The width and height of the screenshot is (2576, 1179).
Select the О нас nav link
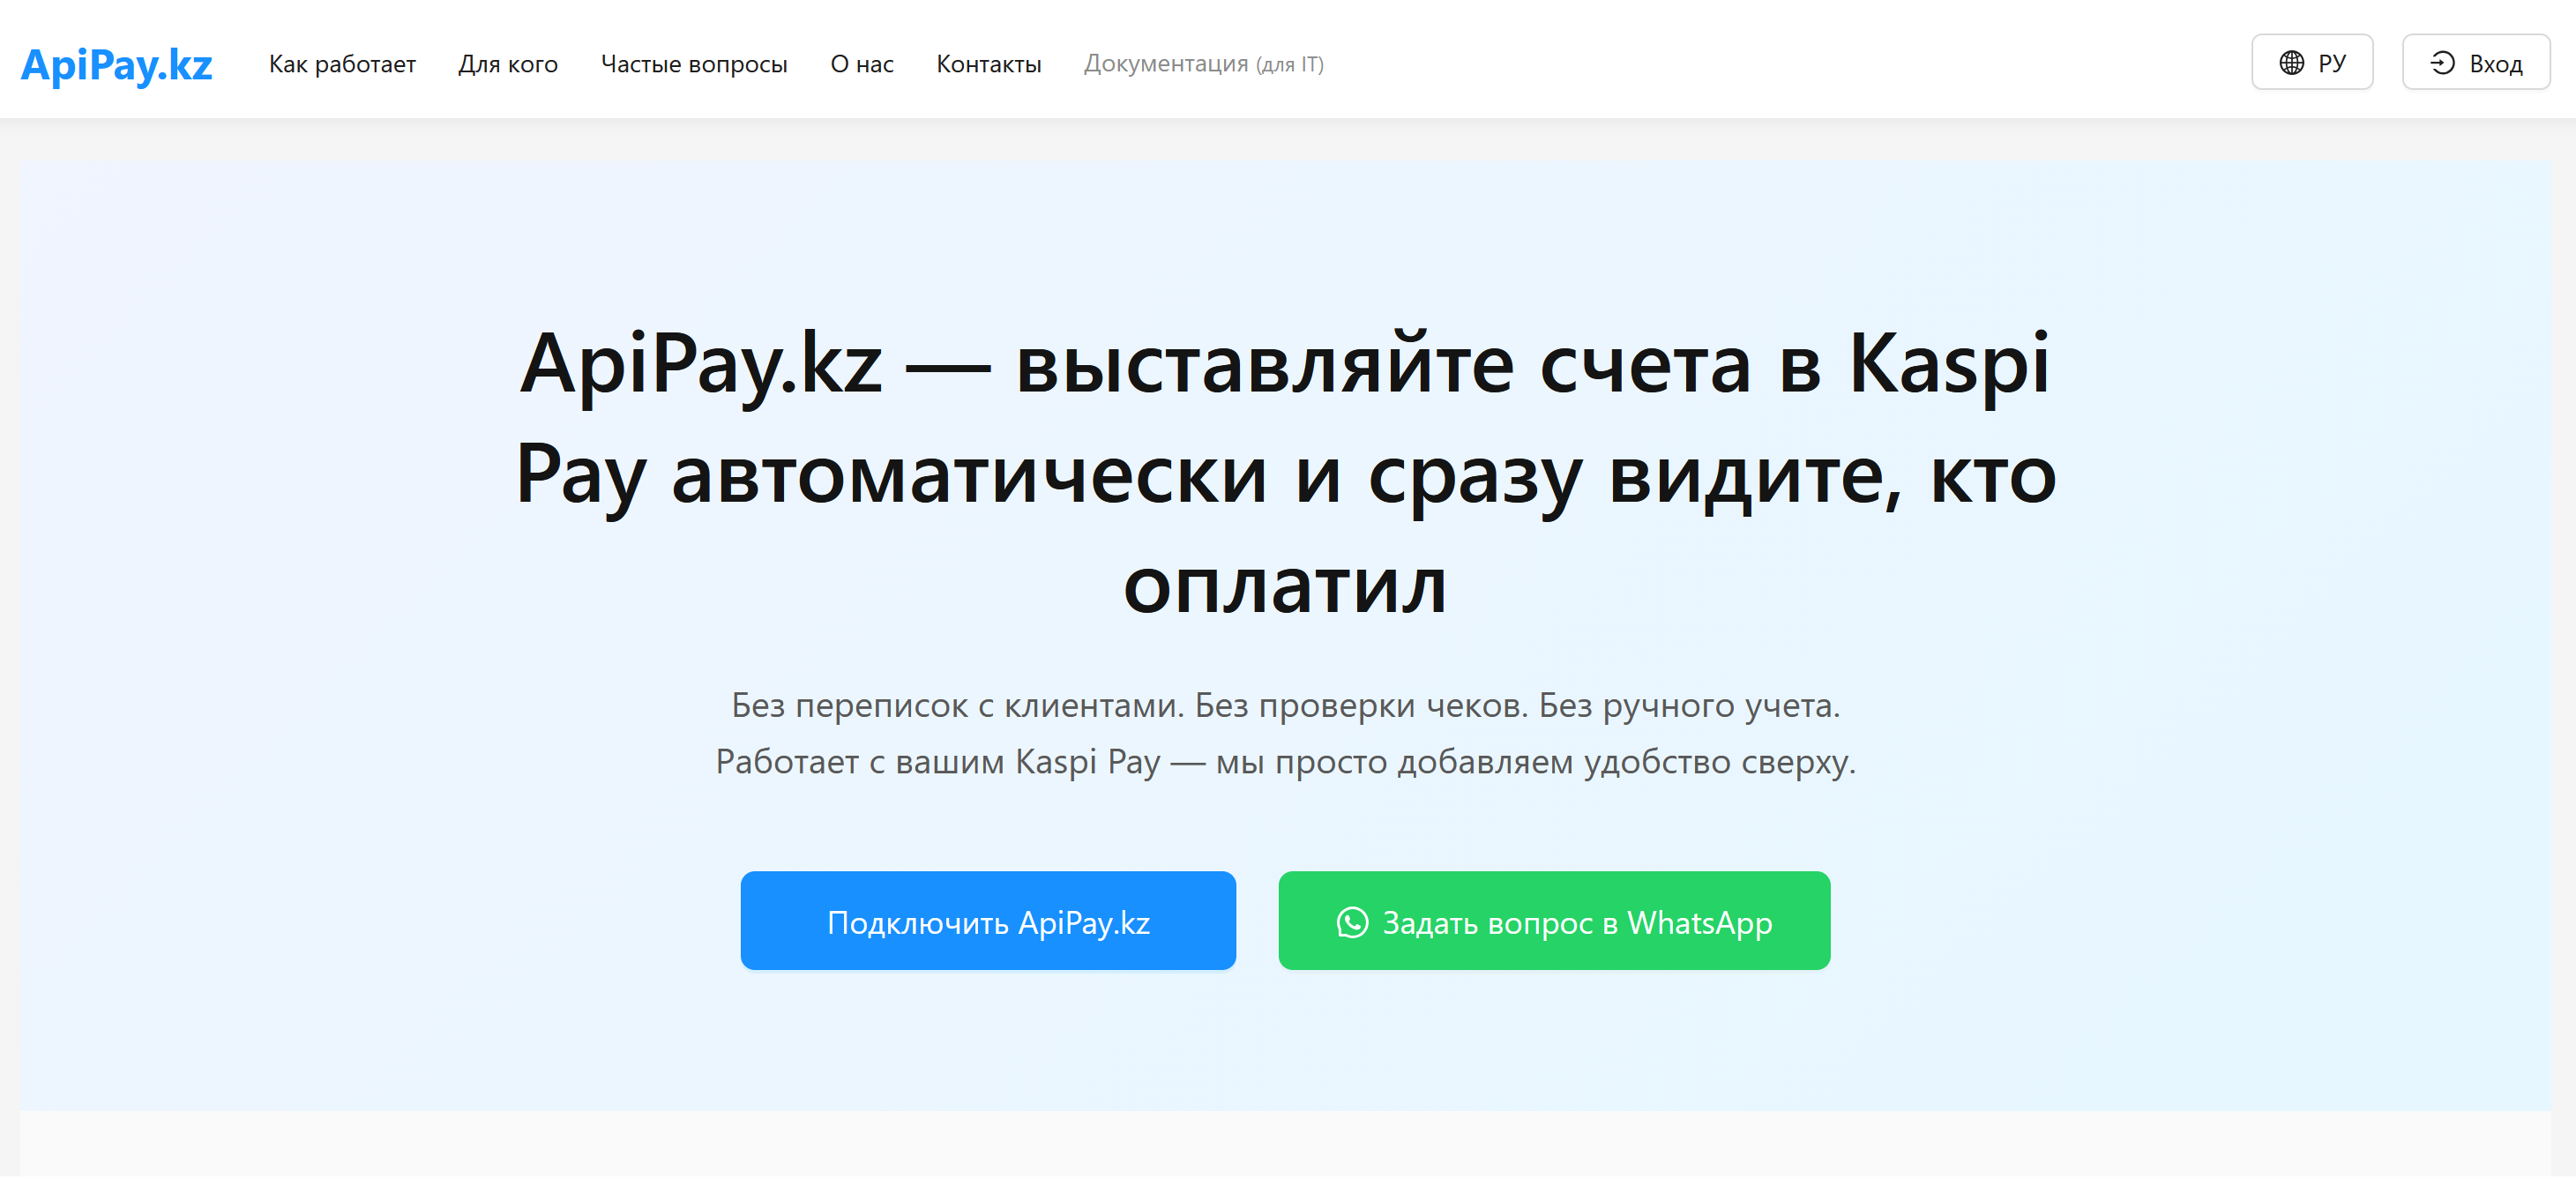pyautogui.click(x=862, y=64)
